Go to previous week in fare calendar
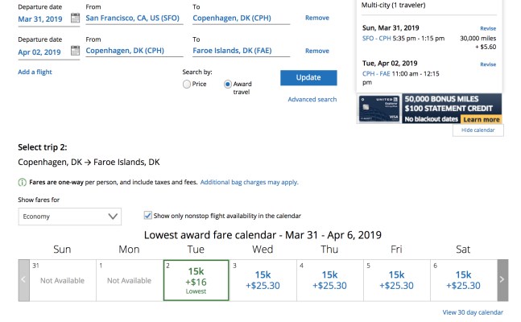 [23, 279]
